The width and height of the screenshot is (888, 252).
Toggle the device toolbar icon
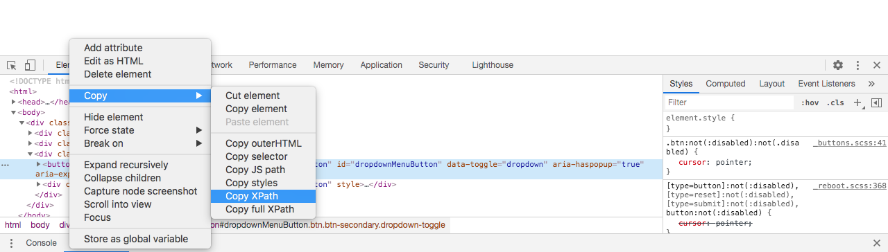(30, 65)
